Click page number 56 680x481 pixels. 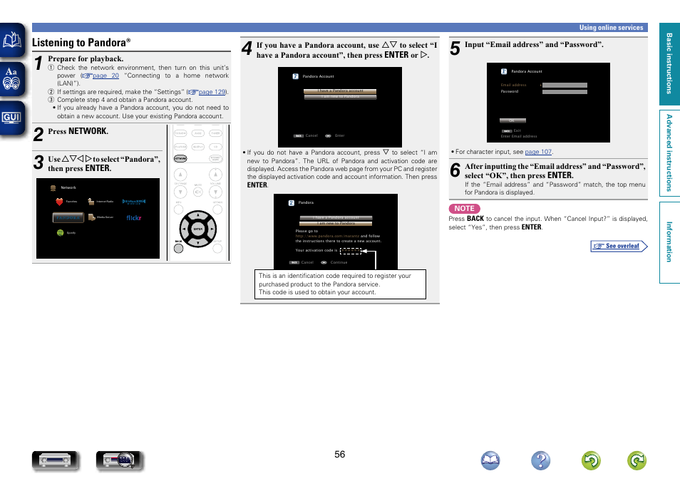(x=339, y=454)
